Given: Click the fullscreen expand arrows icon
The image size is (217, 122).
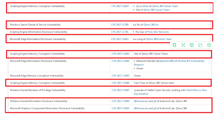Looking at the screenshot, I should click(183, 45).
